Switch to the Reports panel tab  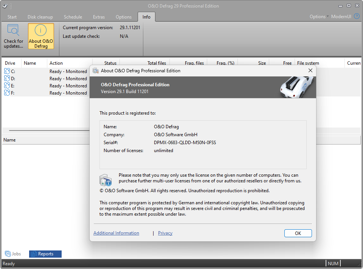coord(45,254)
